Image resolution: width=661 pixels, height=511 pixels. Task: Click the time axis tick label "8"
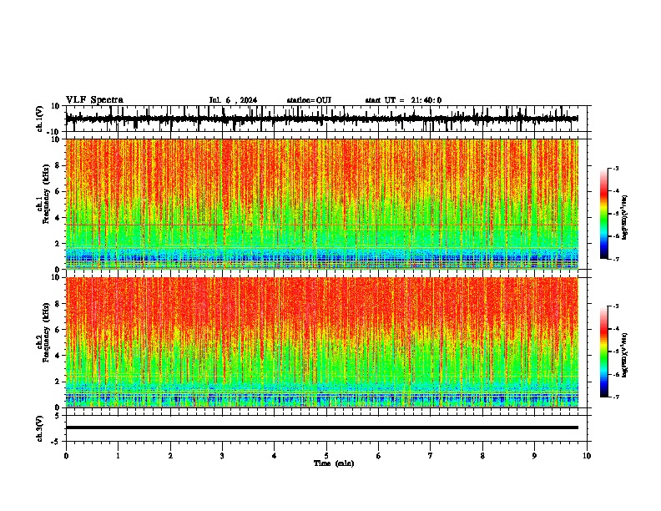coord(482,456)
